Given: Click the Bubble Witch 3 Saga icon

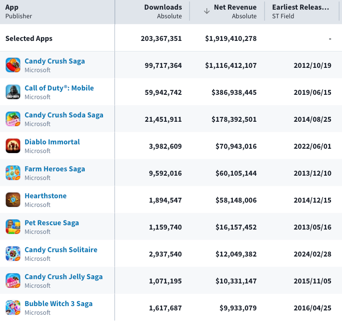Looking at the screenshot, I should 13,308.
